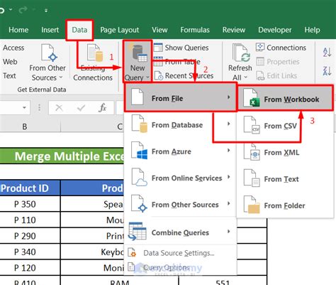
Task: Open the Formulas ribbon tab
Action: point(195,30)
